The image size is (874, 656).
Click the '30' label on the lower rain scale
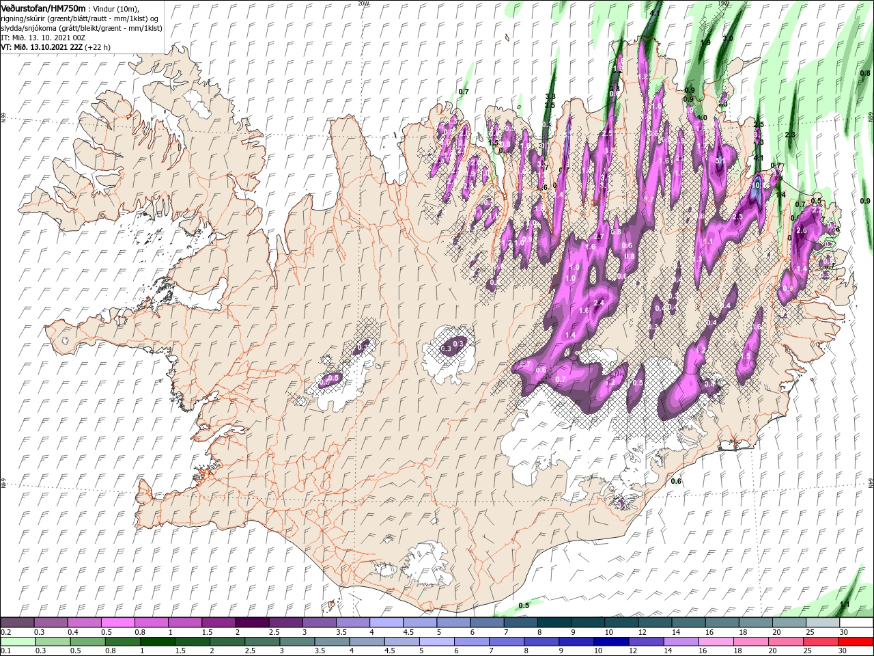[844, 651]
